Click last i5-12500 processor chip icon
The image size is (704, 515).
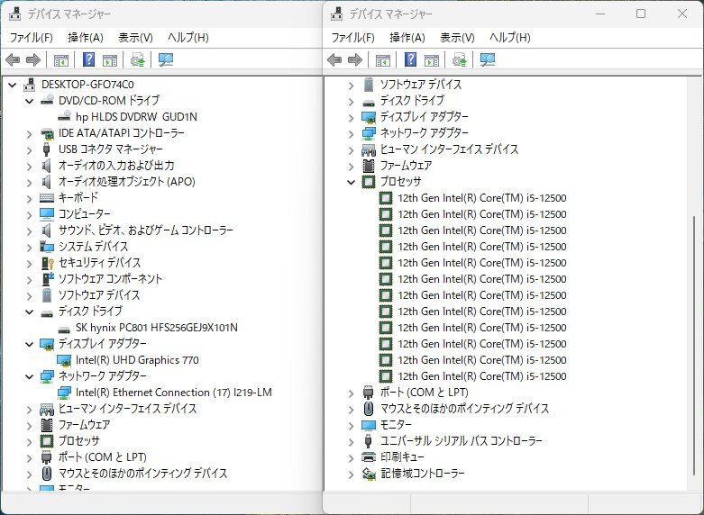pyautogui.click(x=386, y=376)
